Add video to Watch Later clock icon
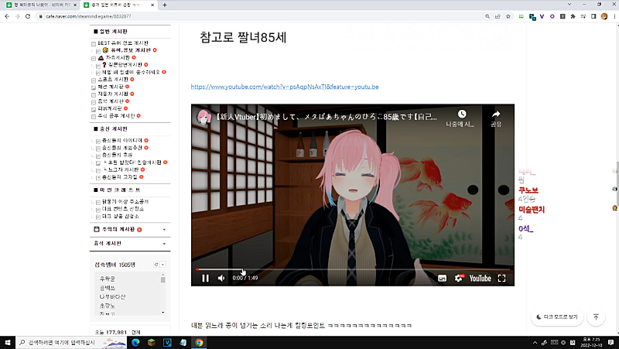Image resolution: width=619 pixels, height=349 pixels. [461, 114]
